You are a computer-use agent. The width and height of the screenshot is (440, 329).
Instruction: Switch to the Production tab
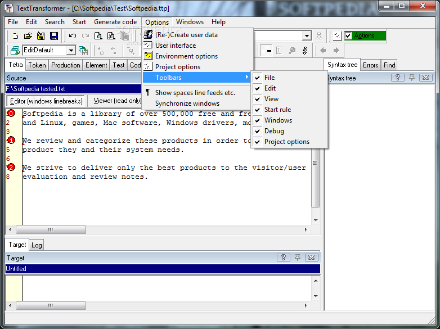66,65
